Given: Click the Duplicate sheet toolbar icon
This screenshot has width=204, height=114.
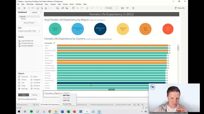Looking at the screenshot, I should 62,8.
